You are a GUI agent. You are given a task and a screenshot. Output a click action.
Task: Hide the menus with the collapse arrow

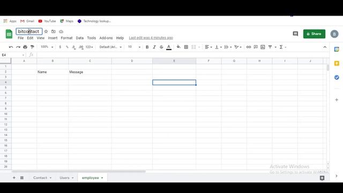click(325, 47)
